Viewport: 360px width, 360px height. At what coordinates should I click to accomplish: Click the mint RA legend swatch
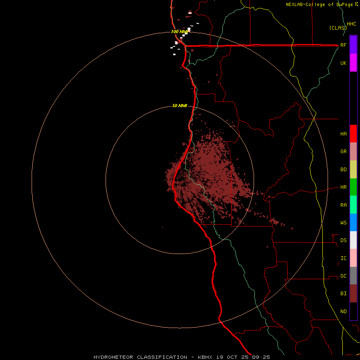coord(353,205)
